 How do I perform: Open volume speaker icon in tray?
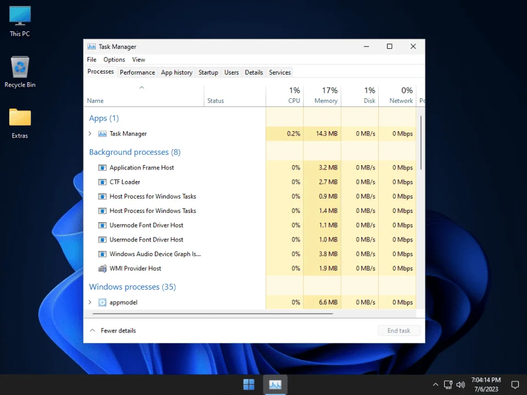[461, 385]
